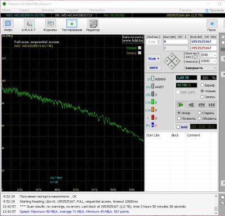This screenshot has width=225, height=216.
Task: Open the Сервис menu
Action: [24, 10]
